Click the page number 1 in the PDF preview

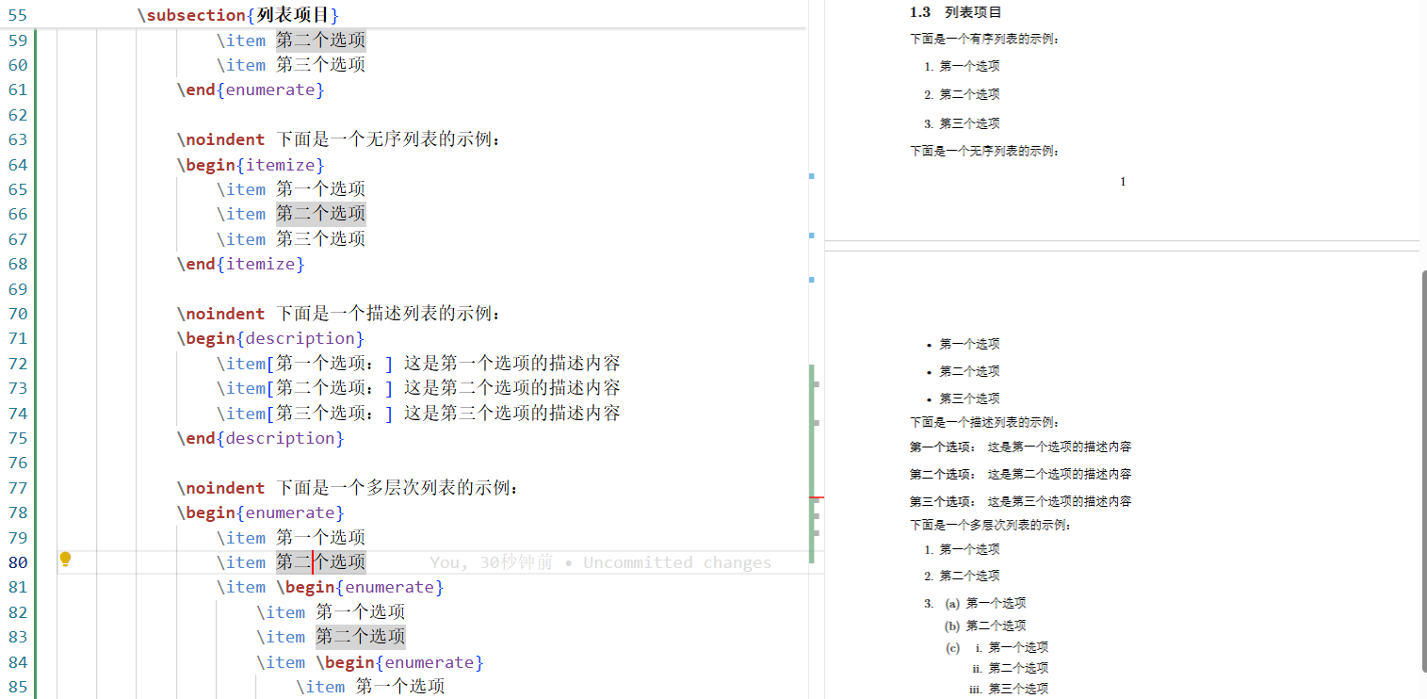1122,181
